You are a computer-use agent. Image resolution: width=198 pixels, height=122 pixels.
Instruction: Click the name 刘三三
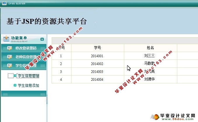pyautogui.click(x=149, y=55)
